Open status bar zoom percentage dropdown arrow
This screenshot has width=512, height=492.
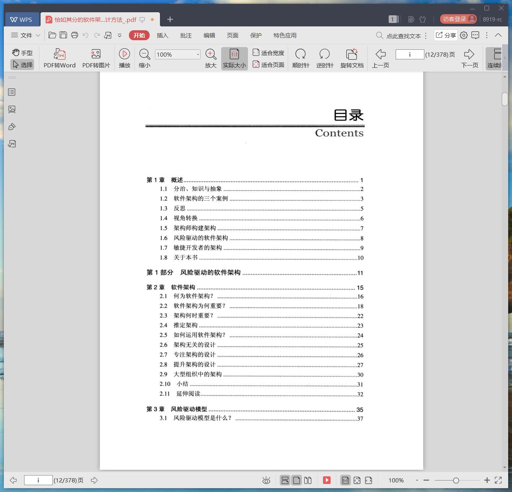pos(417,480)
